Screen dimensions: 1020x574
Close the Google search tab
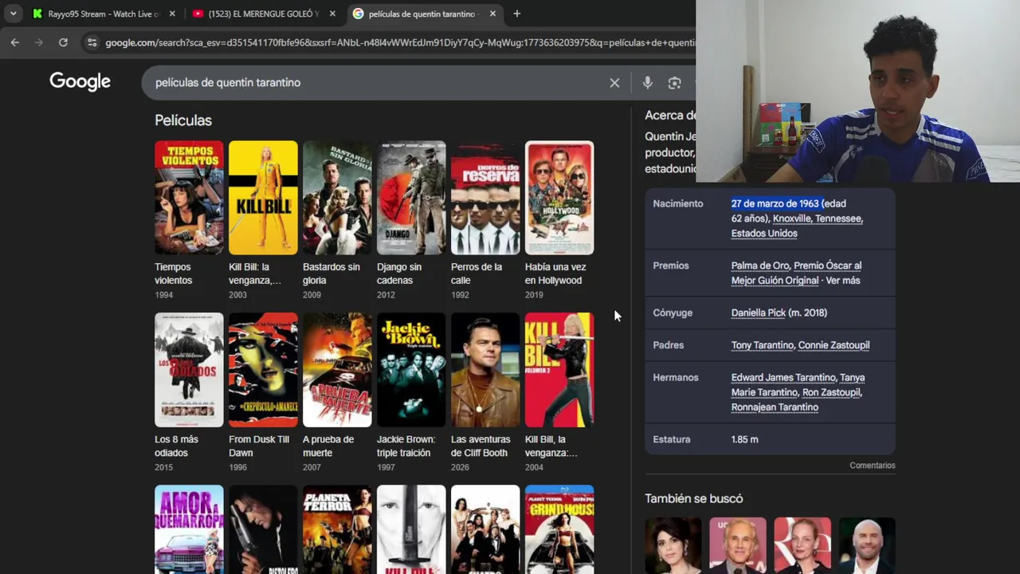pyautogui.click(x=492, y=14)
